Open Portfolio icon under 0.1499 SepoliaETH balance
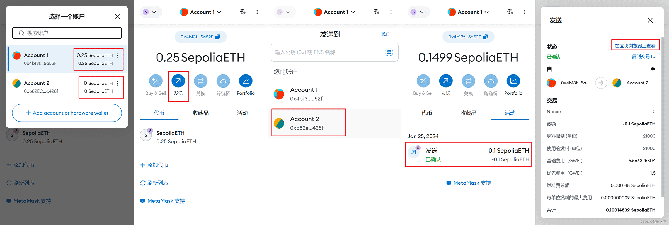 click(513, 81)
